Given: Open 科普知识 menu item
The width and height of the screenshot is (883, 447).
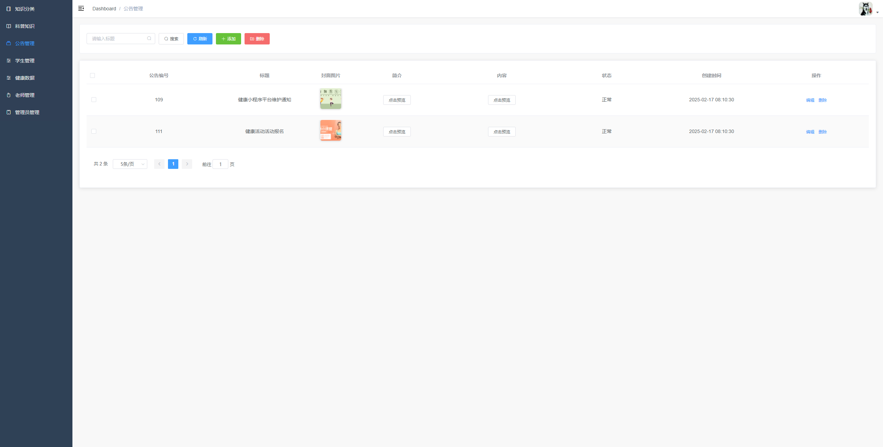Looking at the screenshot, I should (36, 26).
